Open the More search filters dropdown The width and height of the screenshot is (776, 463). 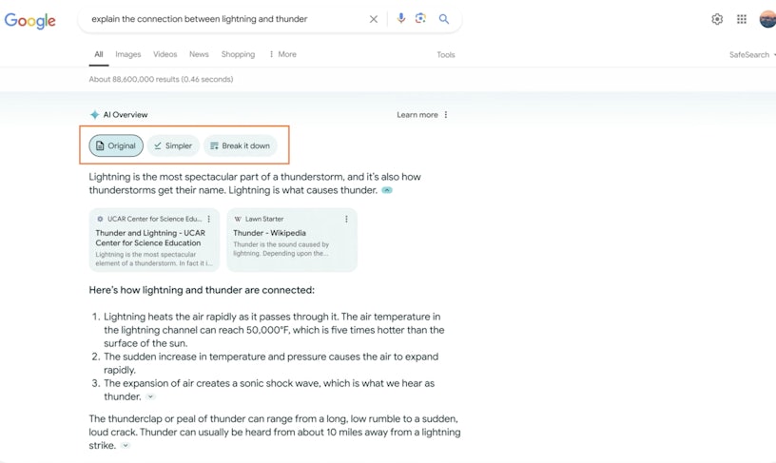coord(282,54)
